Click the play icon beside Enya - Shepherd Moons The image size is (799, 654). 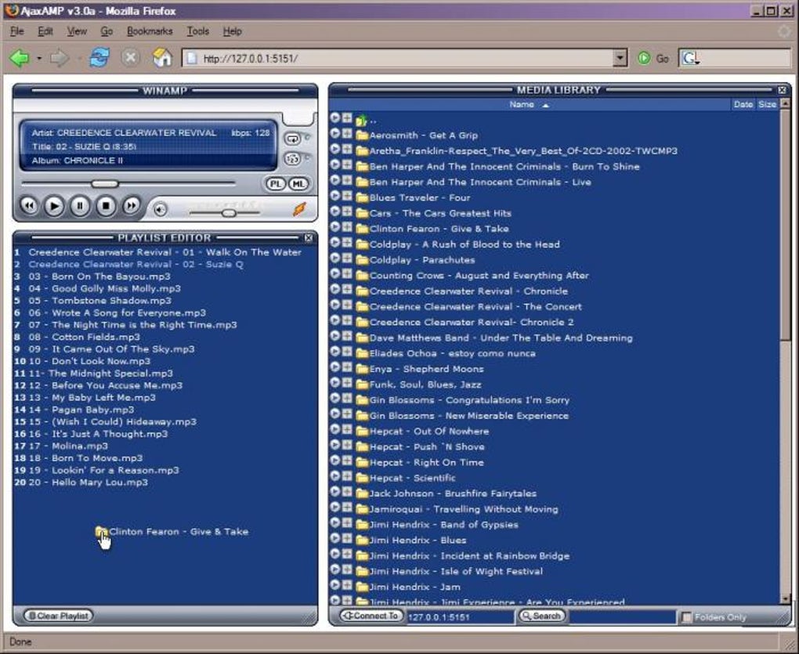(334, 367)
